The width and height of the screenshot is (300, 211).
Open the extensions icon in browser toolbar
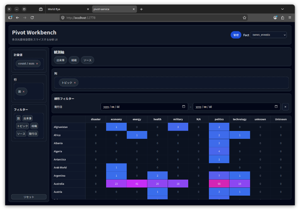[282, 18]
